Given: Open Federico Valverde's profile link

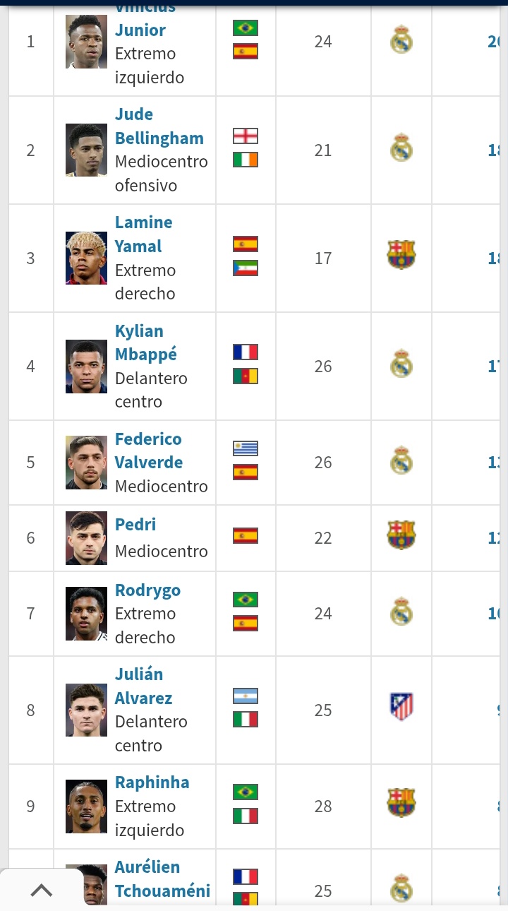Looking at the screenshot, I should [148, 451].
